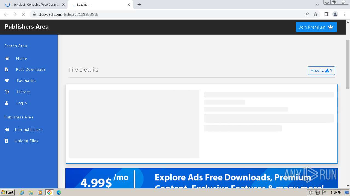Open Upload Files in sidebar

point(26,141)
